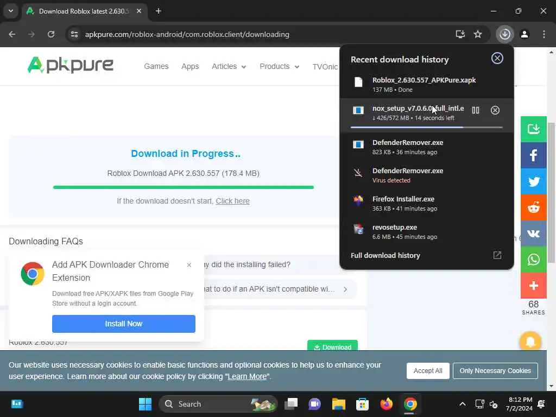The height and width of the screenshot is (417, 556).
Task: Open the cookie policy Learn More link
Action: [x=247, y=376]
